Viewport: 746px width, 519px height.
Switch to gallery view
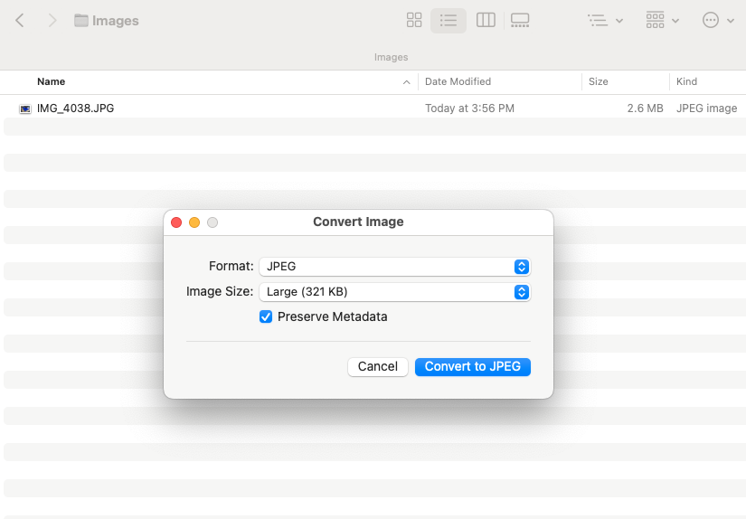click(x=520, y=21)
